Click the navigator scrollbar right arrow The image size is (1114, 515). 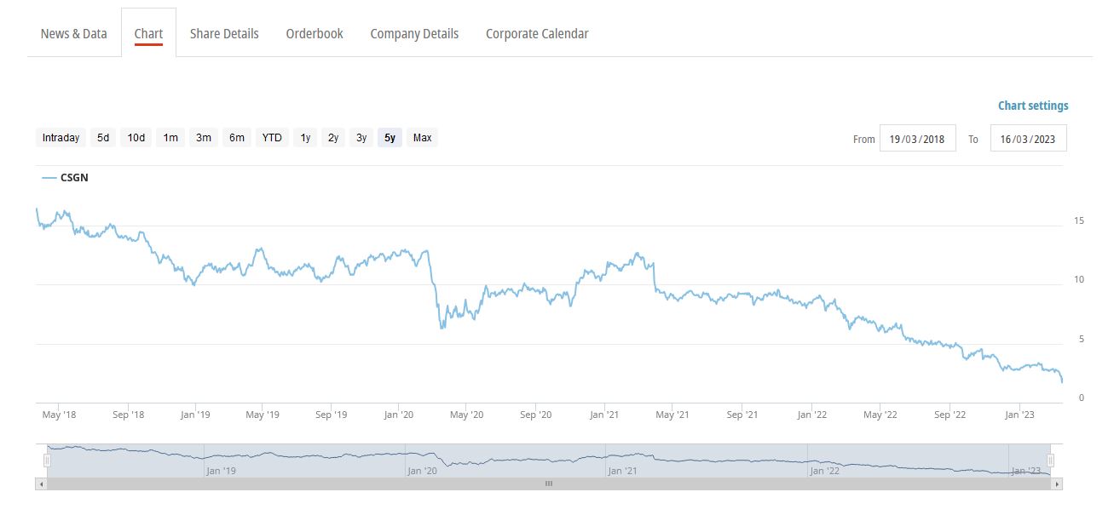pos(1057,484)
